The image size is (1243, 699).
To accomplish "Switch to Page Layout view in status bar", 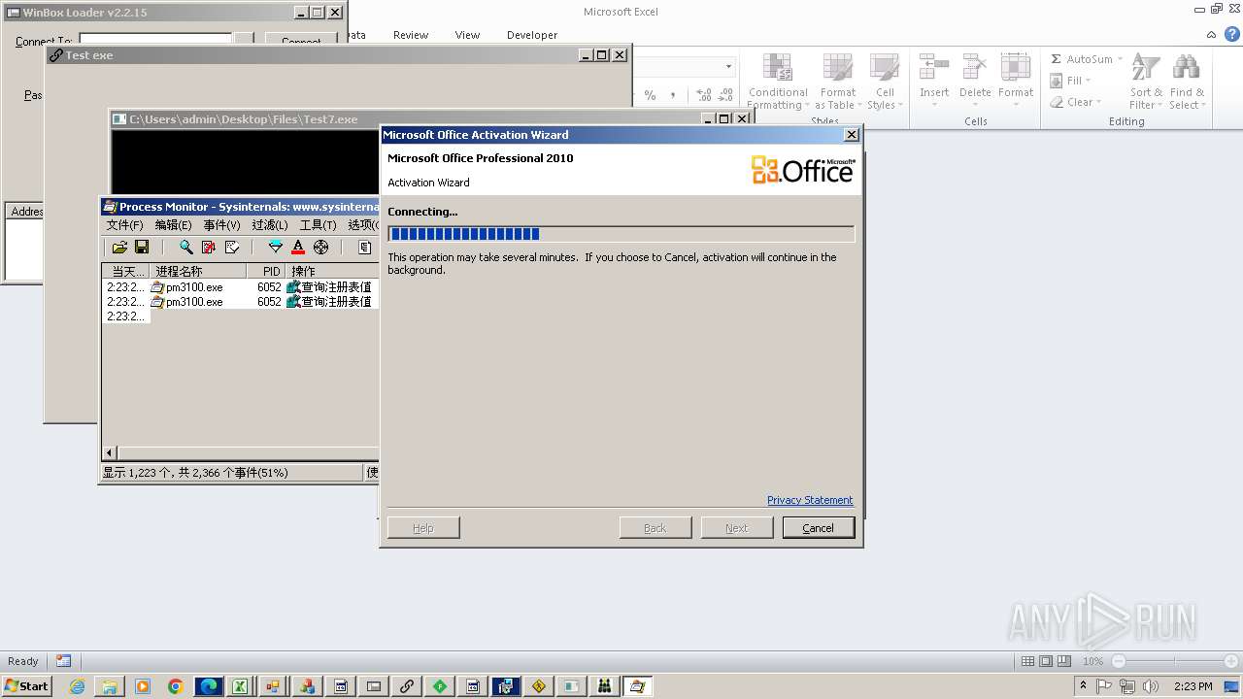I will coord(1046,661).
